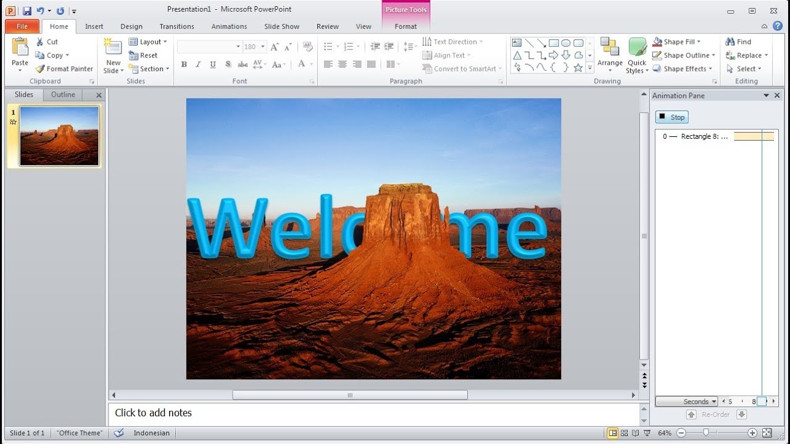This screenshot has width=790, height=444.
Task: Open Arrange options icon
Action: [610, 47]
